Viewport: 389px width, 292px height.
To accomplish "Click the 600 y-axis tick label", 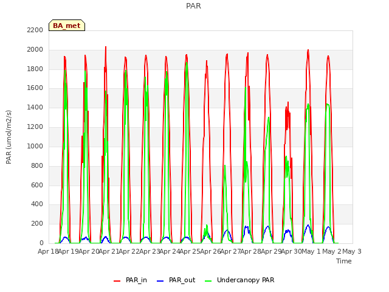I will [37, 185].
